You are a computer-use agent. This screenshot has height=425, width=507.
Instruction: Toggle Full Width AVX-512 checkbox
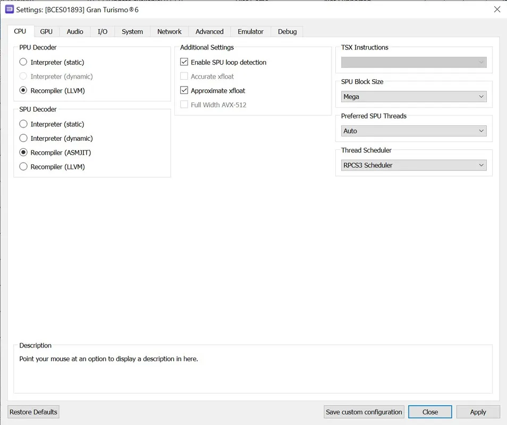[184, 105]
